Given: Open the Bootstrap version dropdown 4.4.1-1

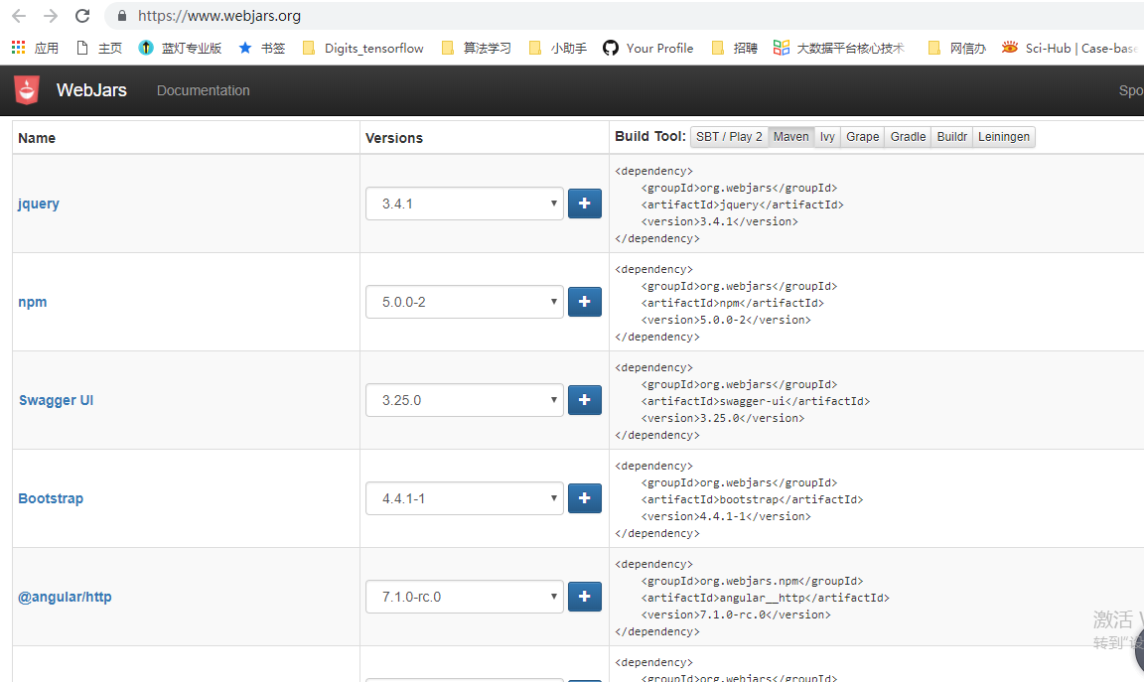Looking at the screenshot, I should (x=465, y=498).
